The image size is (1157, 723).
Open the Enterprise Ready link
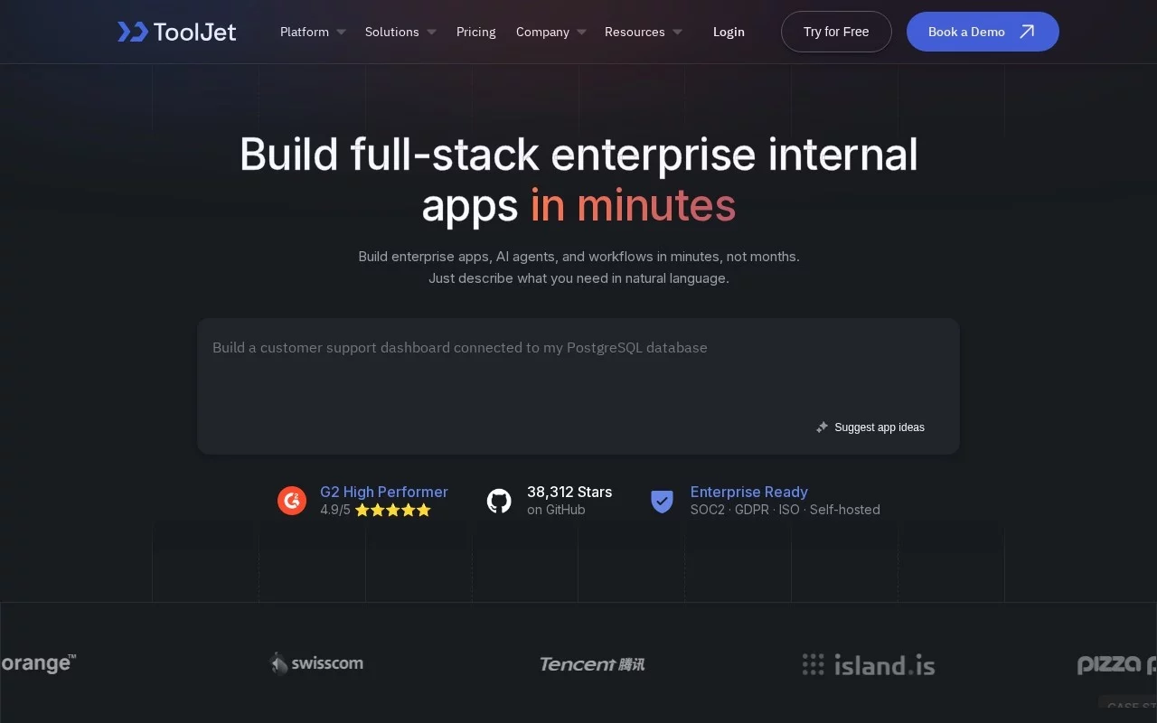pos(749,492)
